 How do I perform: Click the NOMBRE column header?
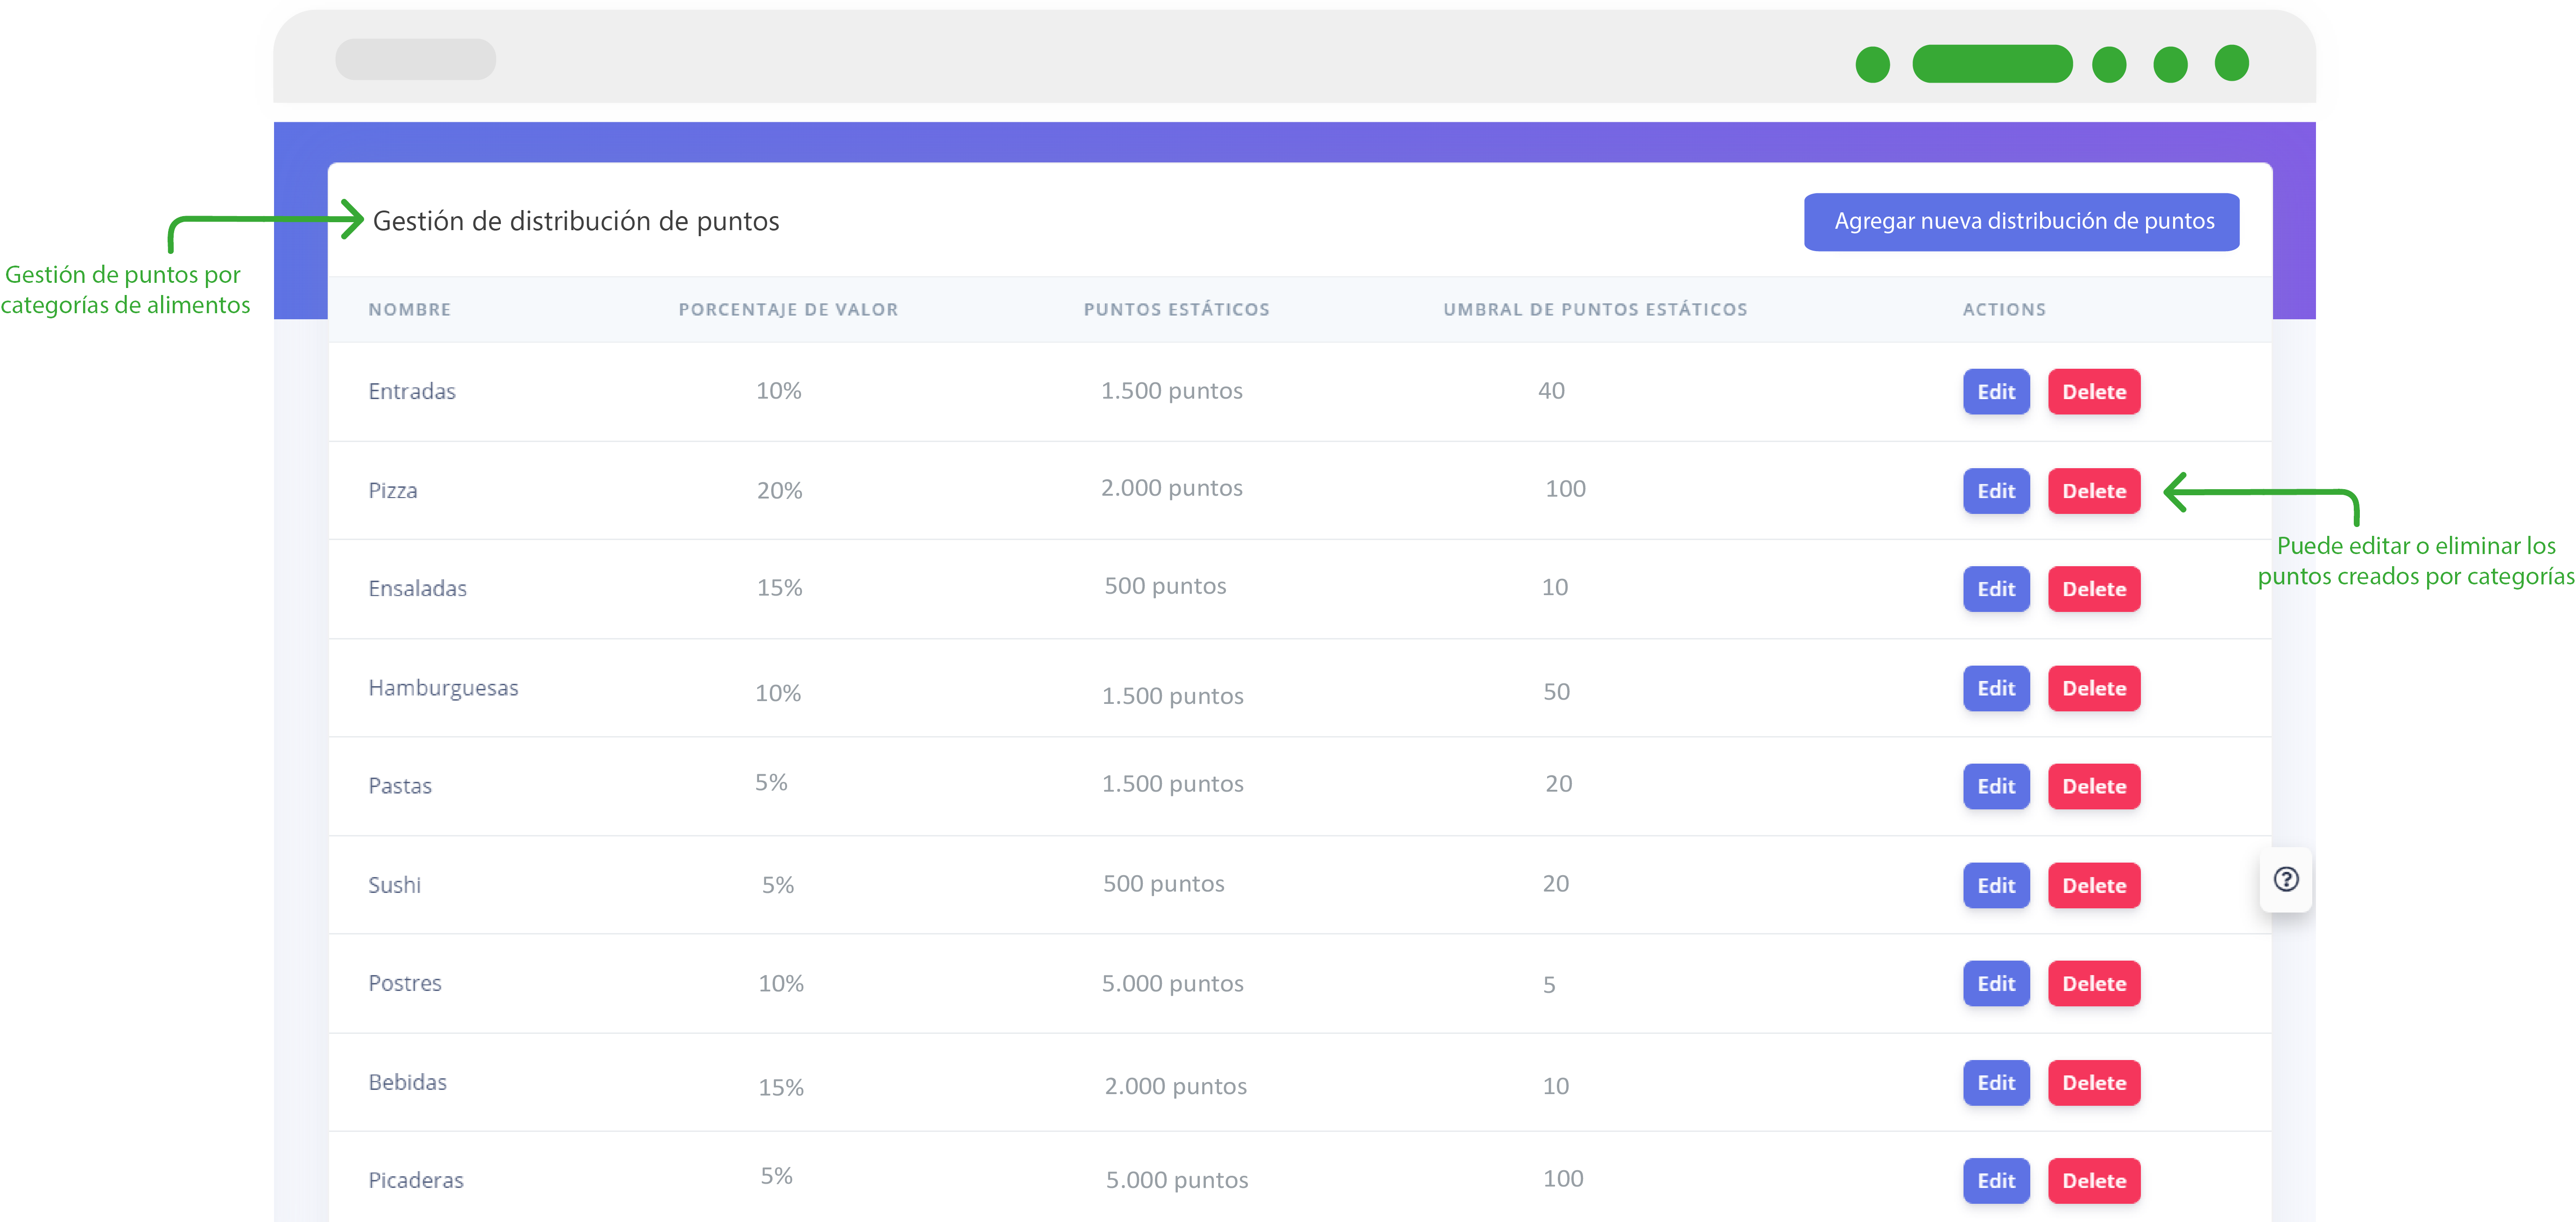pos(409,309)
